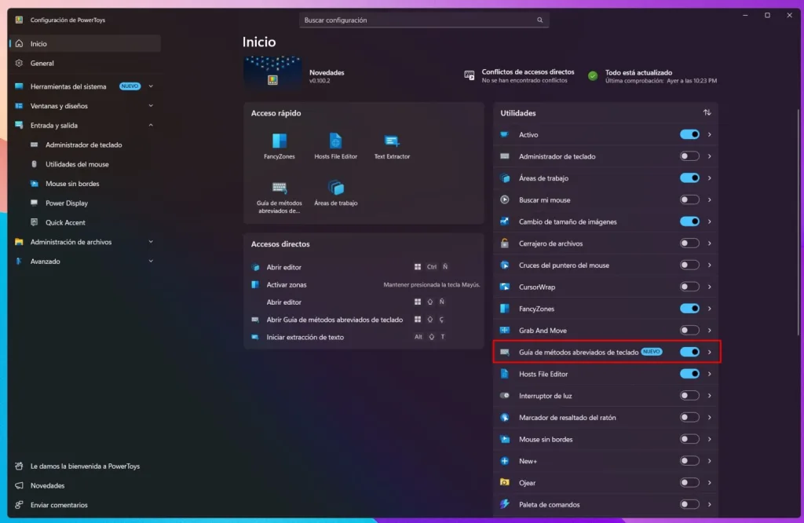Click the Cambio de tamaño de imágenes icon
The width and height of the screenshot is (804, 523).
pos(505,221)
